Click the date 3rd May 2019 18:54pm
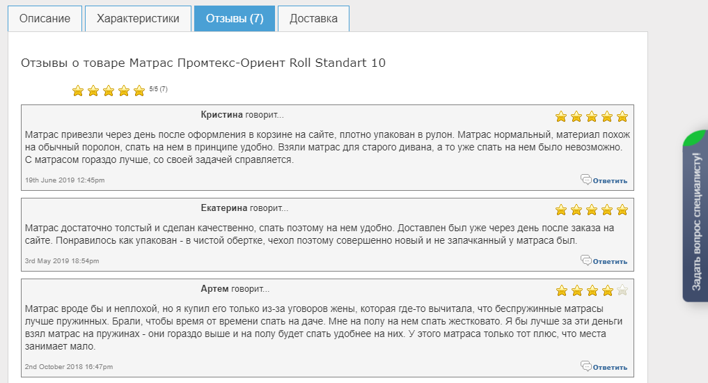This screenshot has width=708, height=383. (x=62, y=261)
